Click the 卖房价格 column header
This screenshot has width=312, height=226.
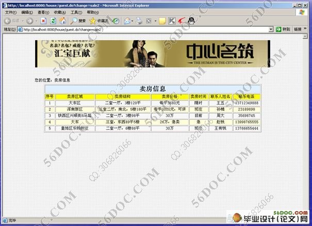point(170,96)
